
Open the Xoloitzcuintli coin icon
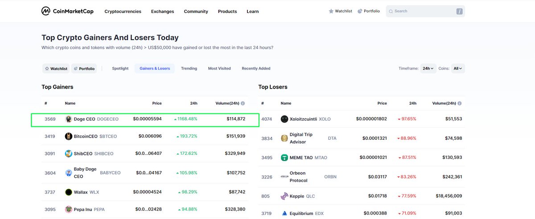[284, 119]
